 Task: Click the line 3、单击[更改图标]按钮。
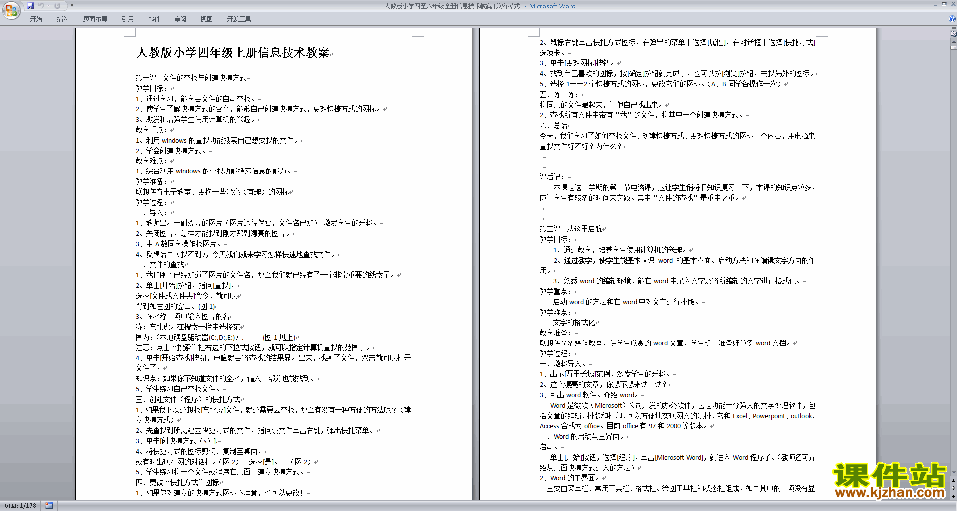578,63
